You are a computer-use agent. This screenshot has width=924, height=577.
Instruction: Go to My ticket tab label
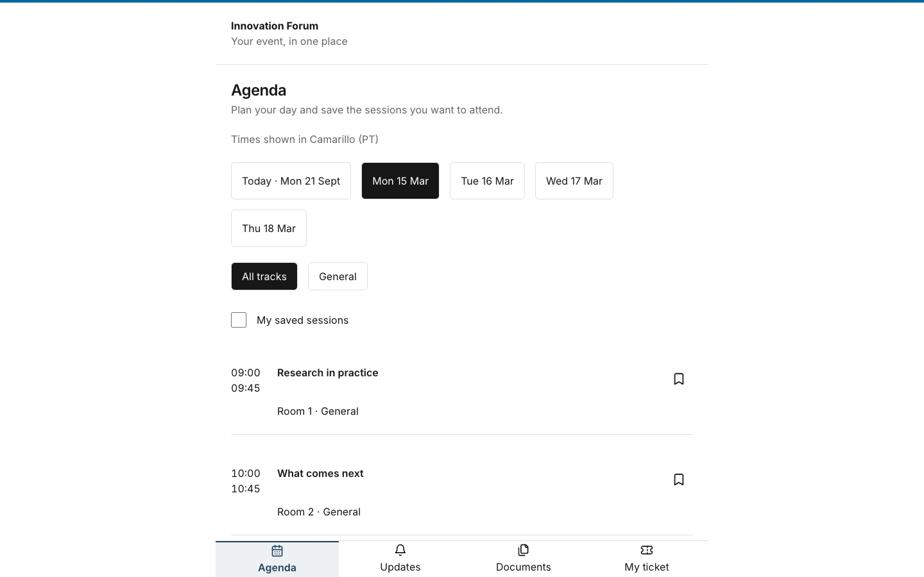click(x=647, y=567)
